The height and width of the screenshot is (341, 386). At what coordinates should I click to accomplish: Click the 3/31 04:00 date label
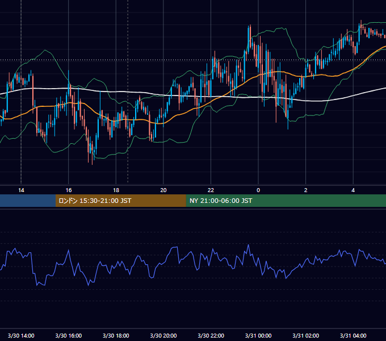353,335
